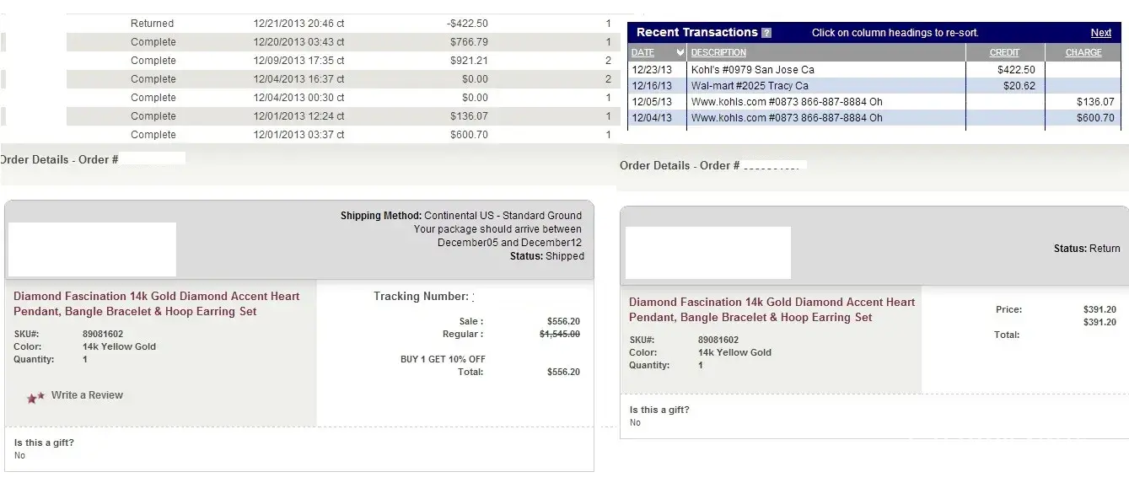Go to Next page of transactions
Image resolution: width=1129 pixels, height=488 pixels.
1100,33
